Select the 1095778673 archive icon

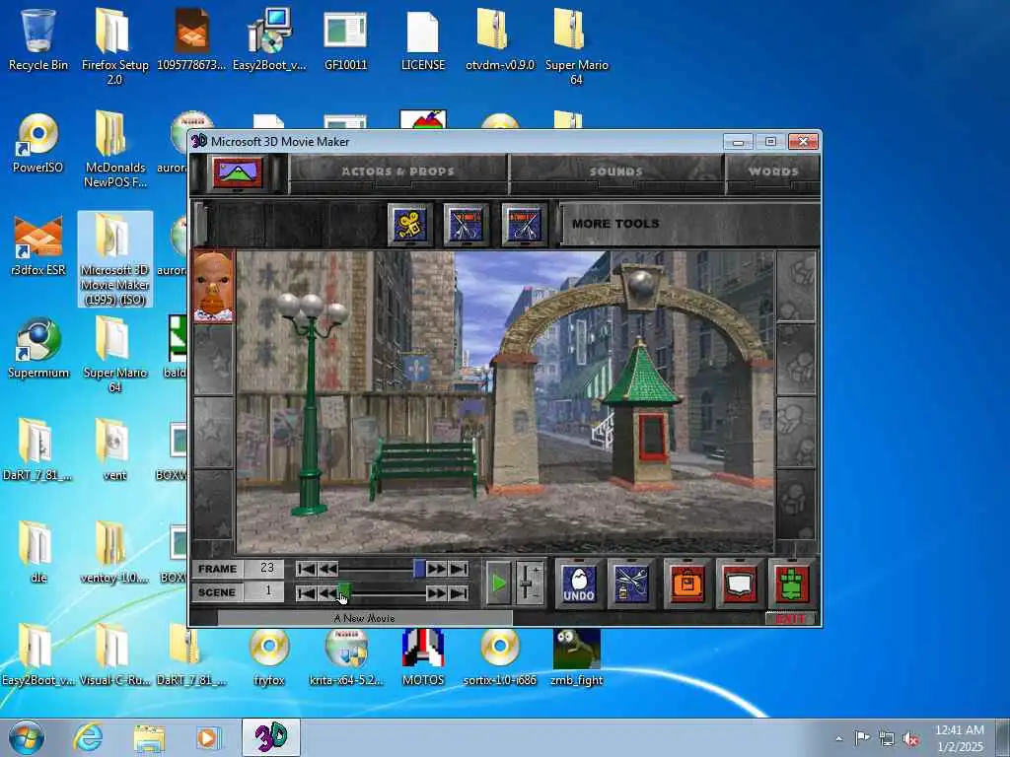click(x=191, y=39)
